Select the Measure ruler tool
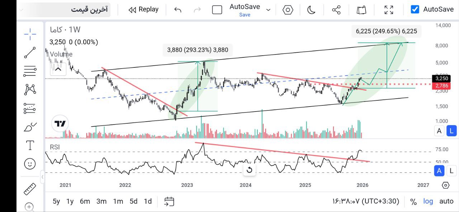Screen dimensions: 459x212 (x=30, y=189)
